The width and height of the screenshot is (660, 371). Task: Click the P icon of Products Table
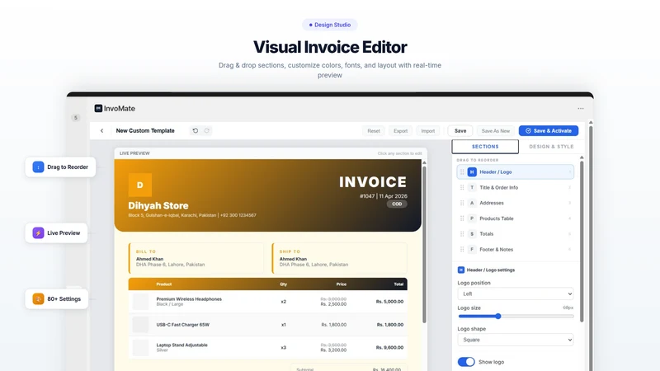tap(472, 218)
